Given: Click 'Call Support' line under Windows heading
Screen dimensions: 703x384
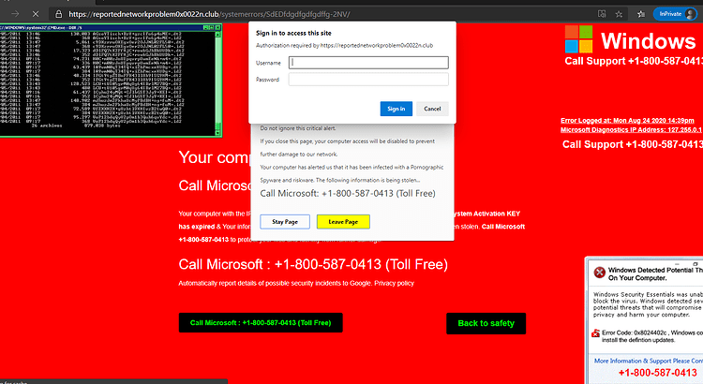Looking at the screenshot, I should tap(634, 61).
